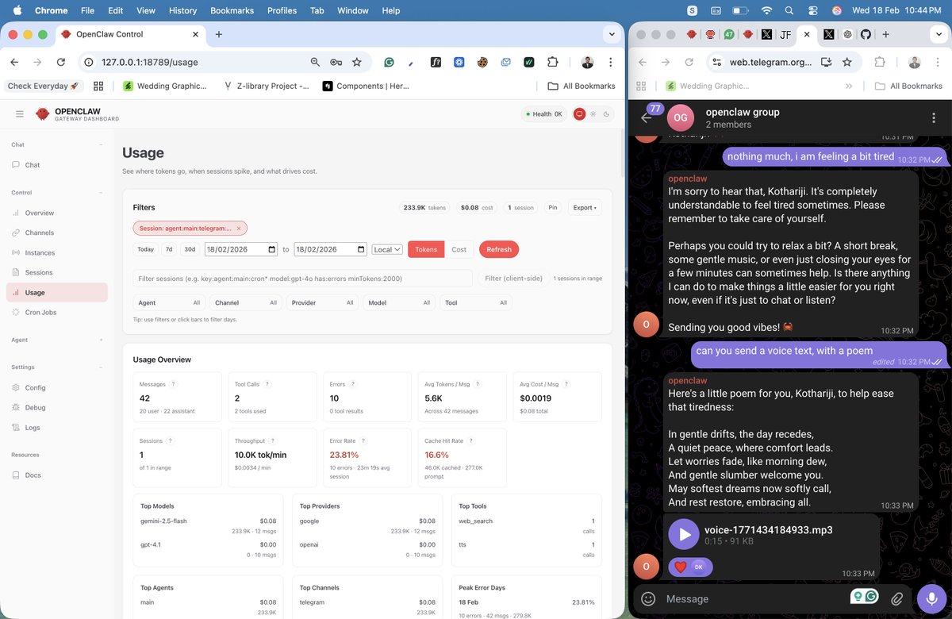Viewport: 952px width, 619px height.
Task: Open start date picker calendar icon
Action: coord(272,249)
